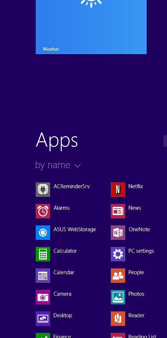167x338 pixels.
Task: Open the Desktop app icon
Action: [x=43, y=319]
